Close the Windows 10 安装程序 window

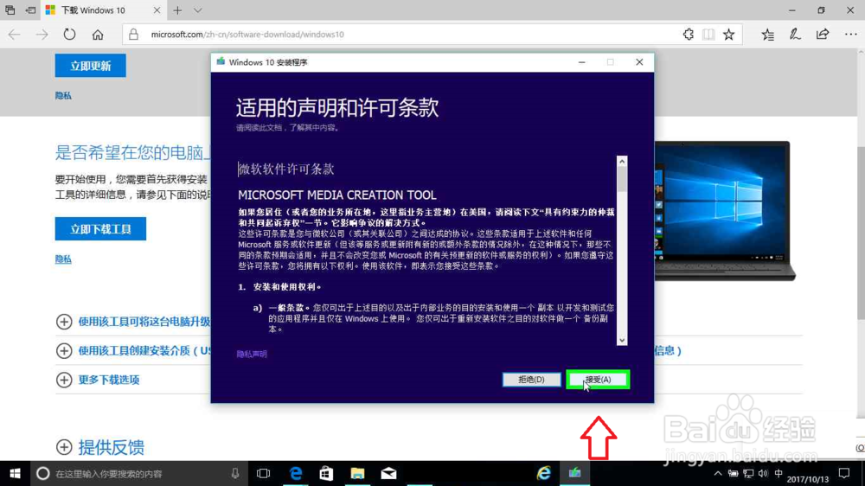(639, 62)
